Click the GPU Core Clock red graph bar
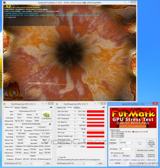Viewport: 160px width, 168px height. [95, 112]
